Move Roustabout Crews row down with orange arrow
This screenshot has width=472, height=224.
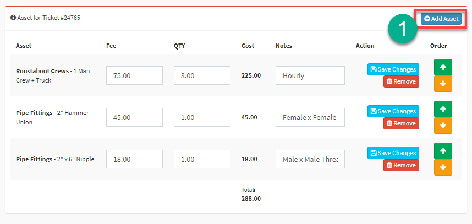click(x=443, y=84)
